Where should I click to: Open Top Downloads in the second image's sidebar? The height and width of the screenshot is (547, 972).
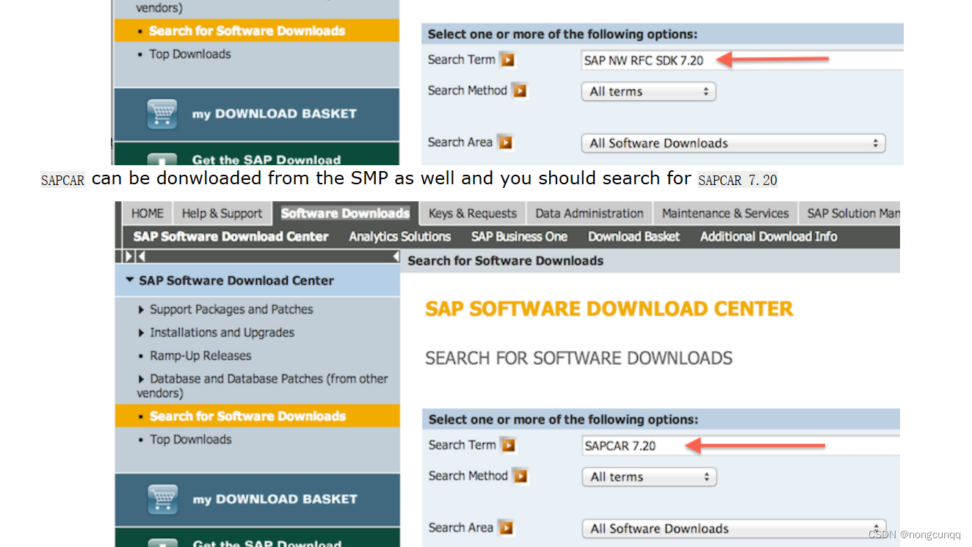pos(191,439)
